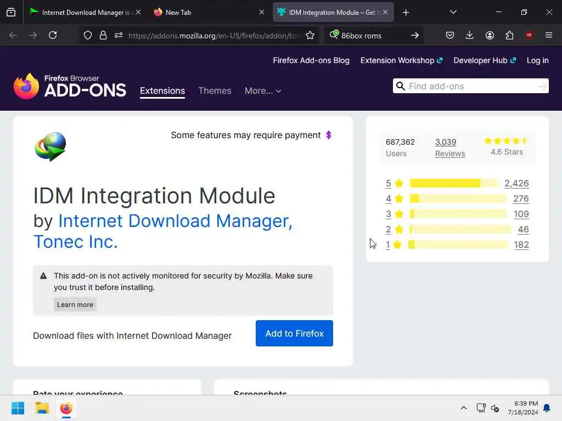Click the 5-star rating bar
Image resolution: width=562 pixels, height=421 pixels.
[x=454, y=183]
